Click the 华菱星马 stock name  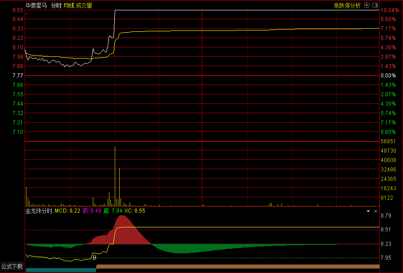click(x=36, y=5)
